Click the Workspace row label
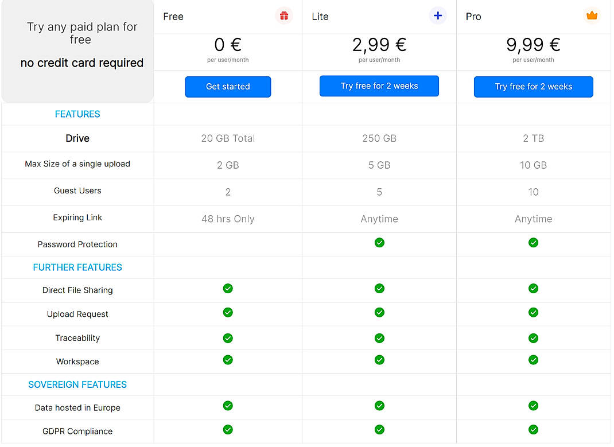614x447 pixels. click(77, 362)
